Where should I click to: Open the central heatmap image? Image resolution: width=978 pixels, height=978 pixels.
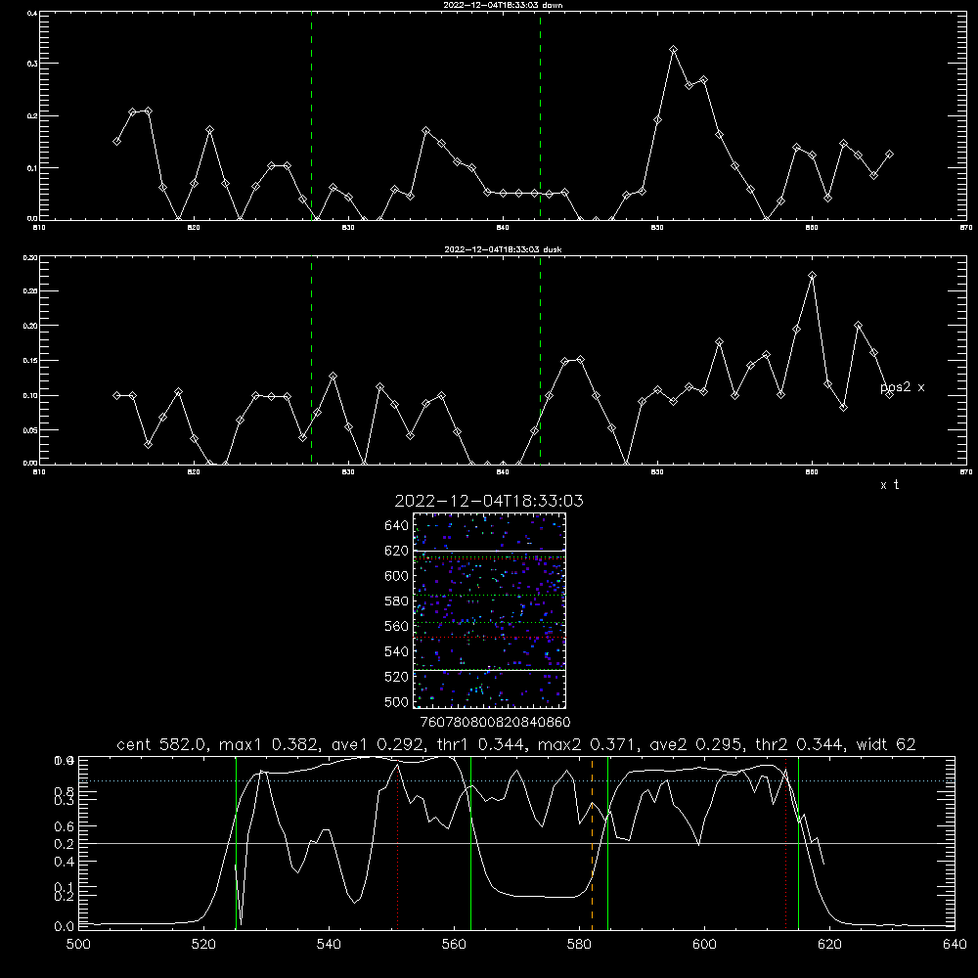tap(489, 610)
